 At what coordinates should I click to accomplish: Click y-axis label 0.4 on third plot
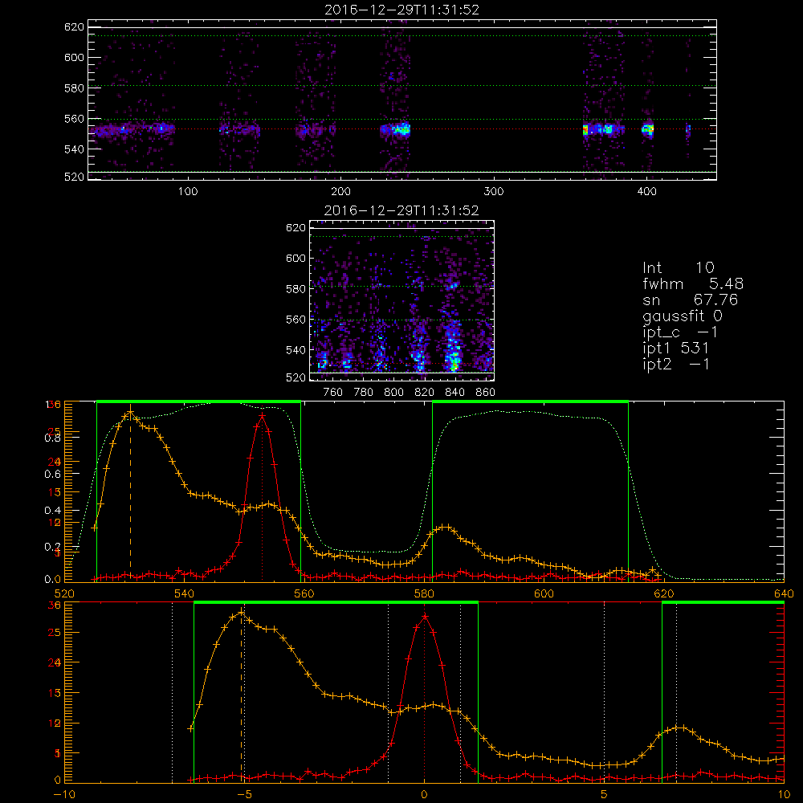click(x=52, y=510)
